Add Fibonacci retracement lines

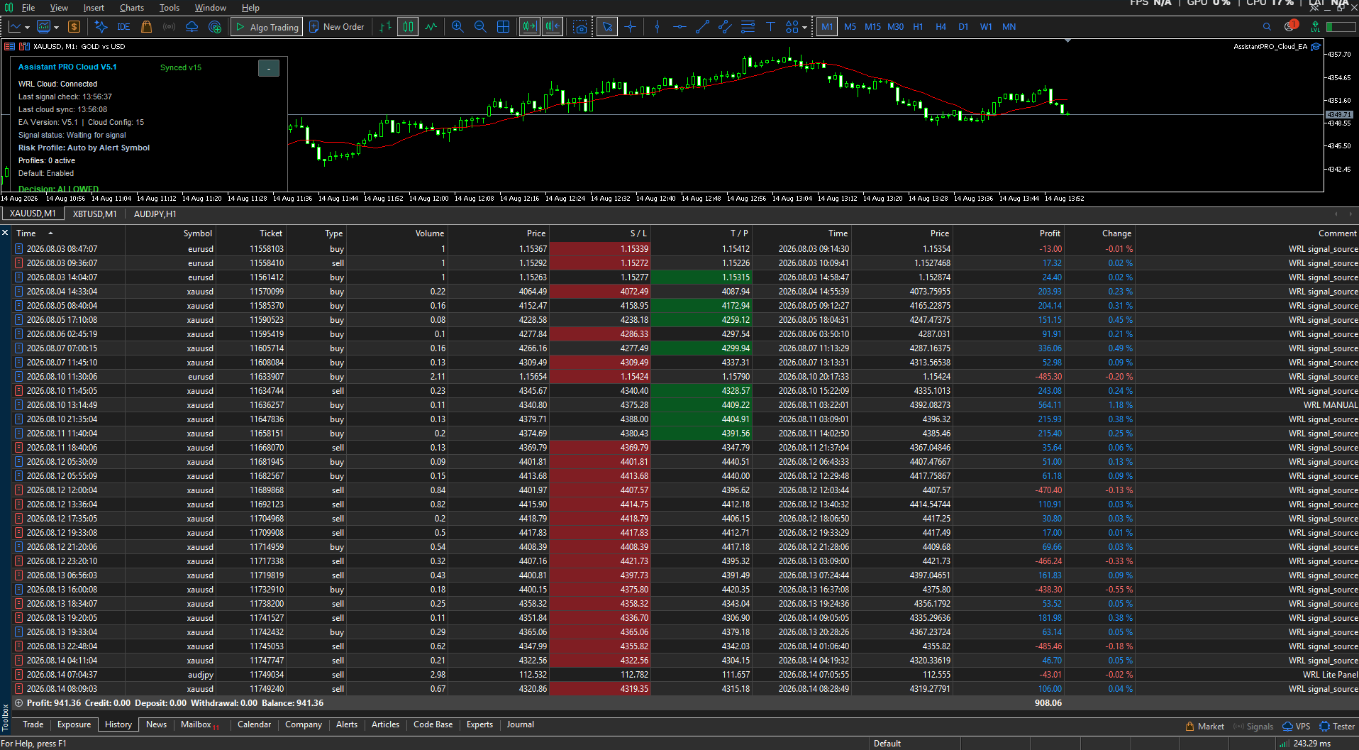[748, 27]
